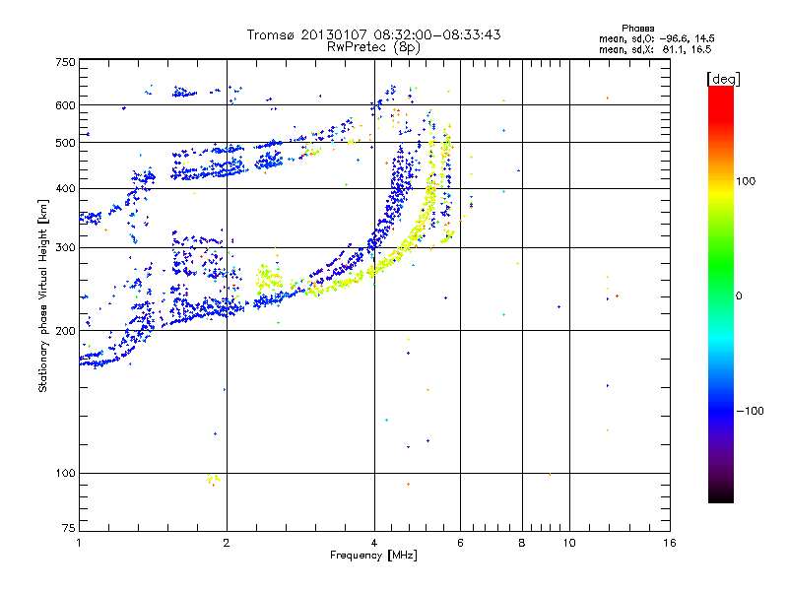Screen dimensions: 788x591
Task: Click the 'Frequency [MHz]' axis label
Action: [x=373, y=556]
